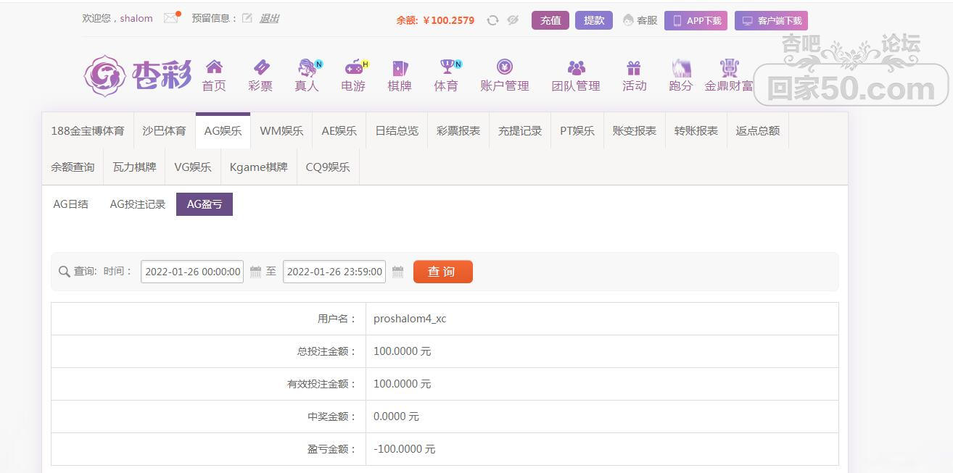
Task: Open 团队管理 team management icon
Action: click(577, 68)
